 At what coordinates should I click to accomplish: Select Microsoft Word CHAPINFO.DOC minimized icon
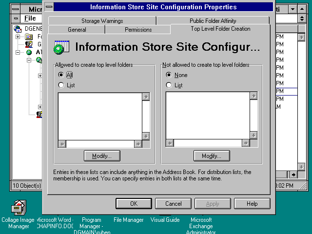tap(55, 223)
